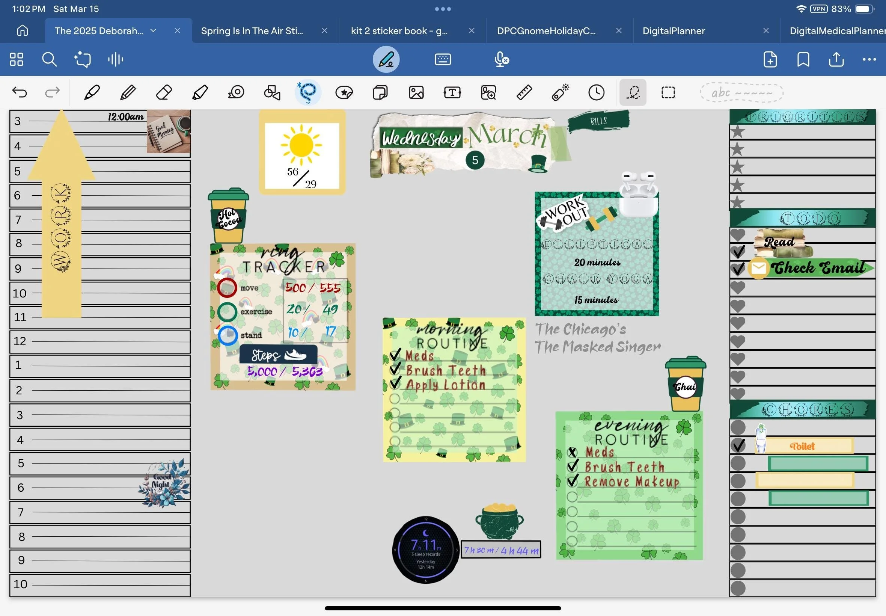
Task: Toggle the Check Email checkmark
Action: tap(738, 269)
